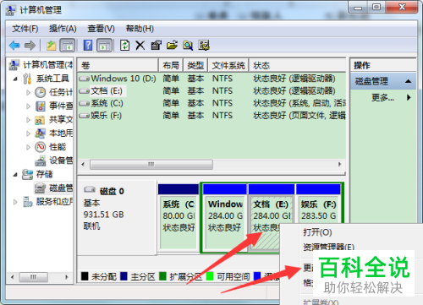Toggle the show/hide action pane icon
This screenshot has height=305, width=423.
tap(105, 46)
